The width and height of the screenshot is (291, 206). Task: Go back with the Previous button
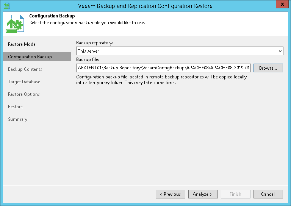(x=171, y=194)
